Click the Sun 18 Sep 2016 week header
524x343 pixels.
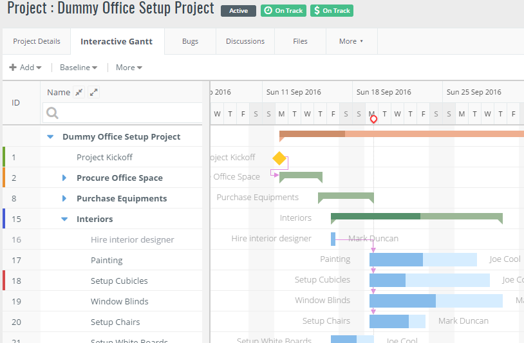(x=397, y=92)
